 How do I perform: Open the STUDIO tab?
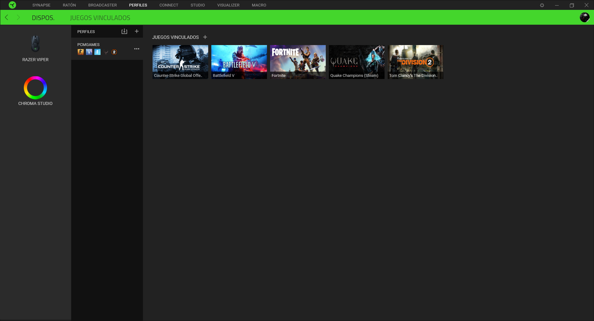(198, 5)
